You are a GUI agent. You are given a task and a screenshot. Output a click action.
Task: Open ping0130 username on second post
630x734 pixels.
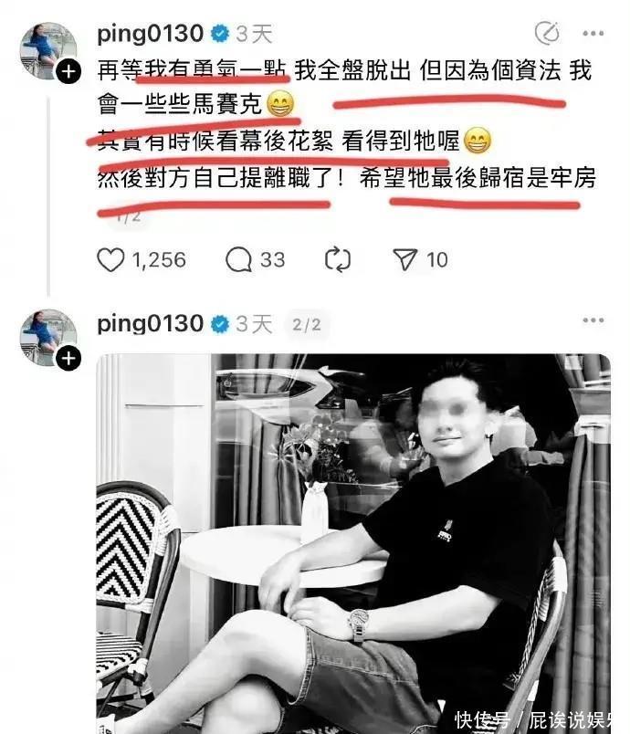[x=151, y=324]
